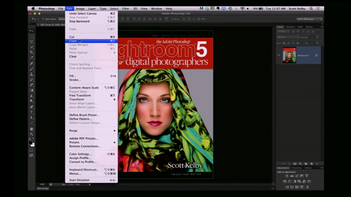351x197 pixels.
Task: Click the Background layer thumbnail
Action: pyautogui.click(x=289, y=55)
